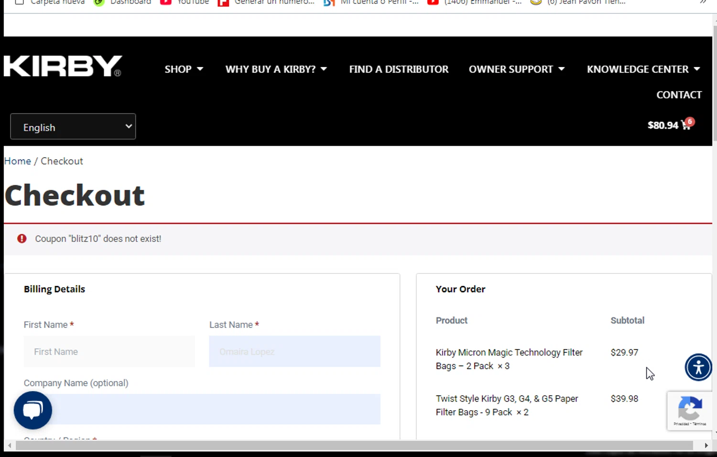Open the (1406) Emmanuel bookmark
This screenshot has width=717, height=457.
coord(475,2)
